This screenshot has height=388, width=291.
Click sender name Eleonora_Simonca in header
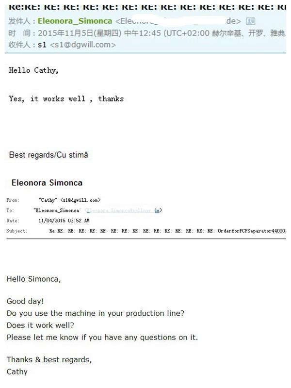coord(74,21)
